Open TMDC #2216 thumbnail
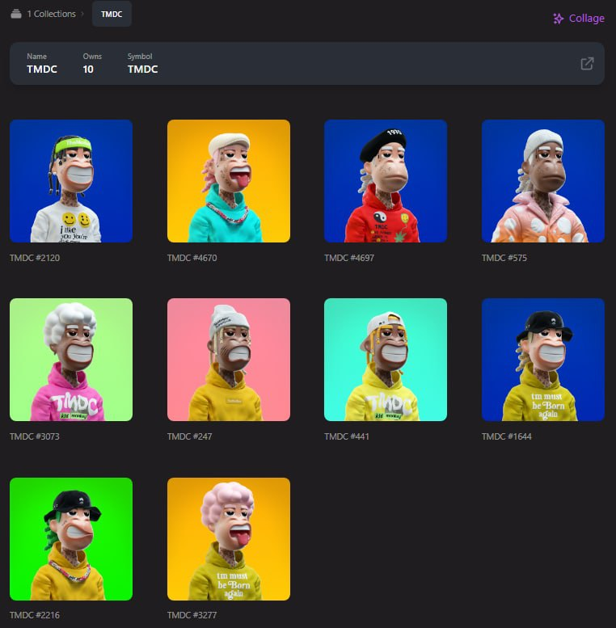616x628 pixels. (71, 539)
